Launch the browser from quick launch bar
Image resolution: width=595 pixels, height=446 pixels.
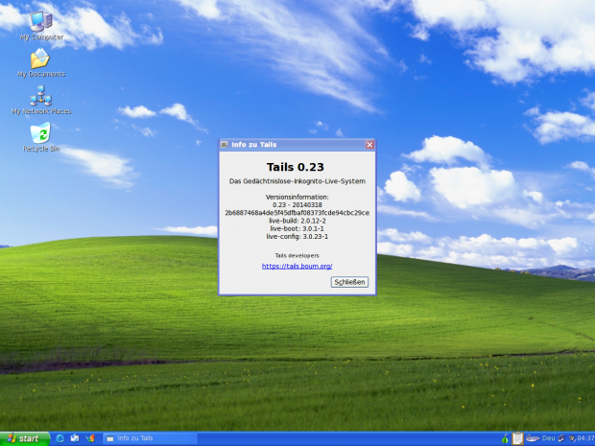pyautogui.click(x=59, y=438)
